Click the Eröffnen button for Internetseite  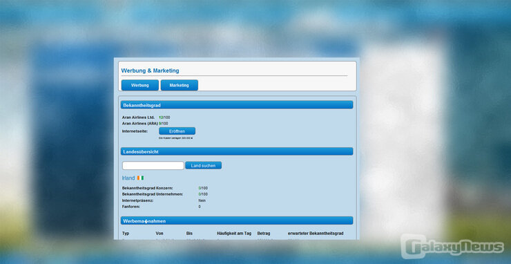[x=177, y=131]
